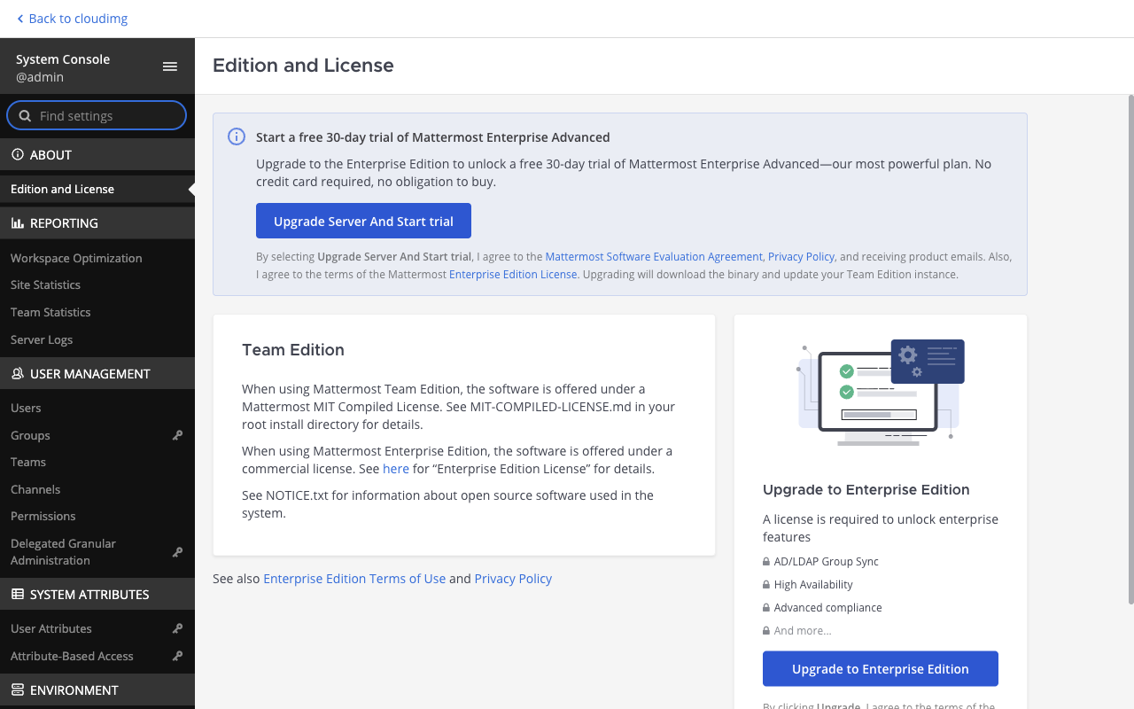The width and height of the screenshot is (1134, 709).
Task: Open Teams settings
Action: coord(28,462)
